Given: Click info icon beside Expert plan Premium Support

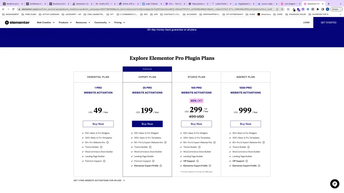Looking at the screenshot, I should tap(153, 161).
